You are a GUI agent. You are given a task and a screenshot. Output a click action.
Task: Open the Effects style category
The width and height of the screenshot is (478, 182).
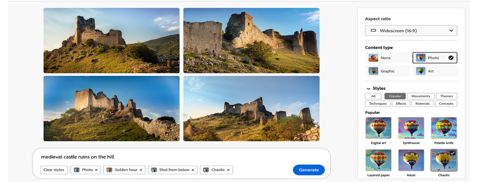tap(401, 104)
